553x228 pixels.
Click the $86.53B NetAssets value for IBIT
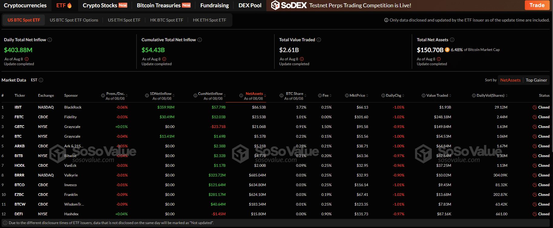[259, 107]
